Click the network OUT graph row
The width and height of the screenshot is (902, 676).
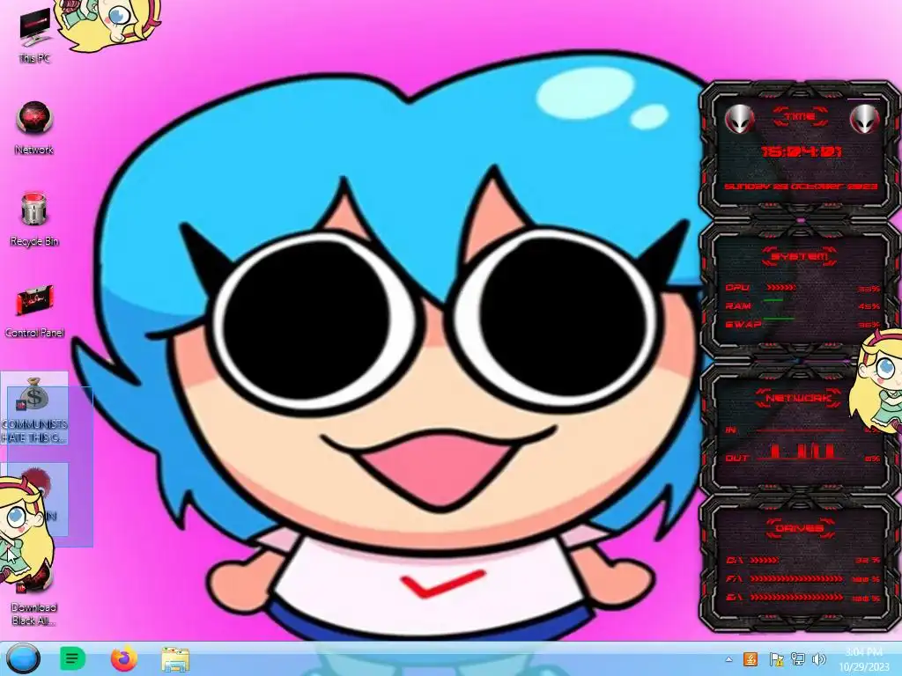point(802,454)
